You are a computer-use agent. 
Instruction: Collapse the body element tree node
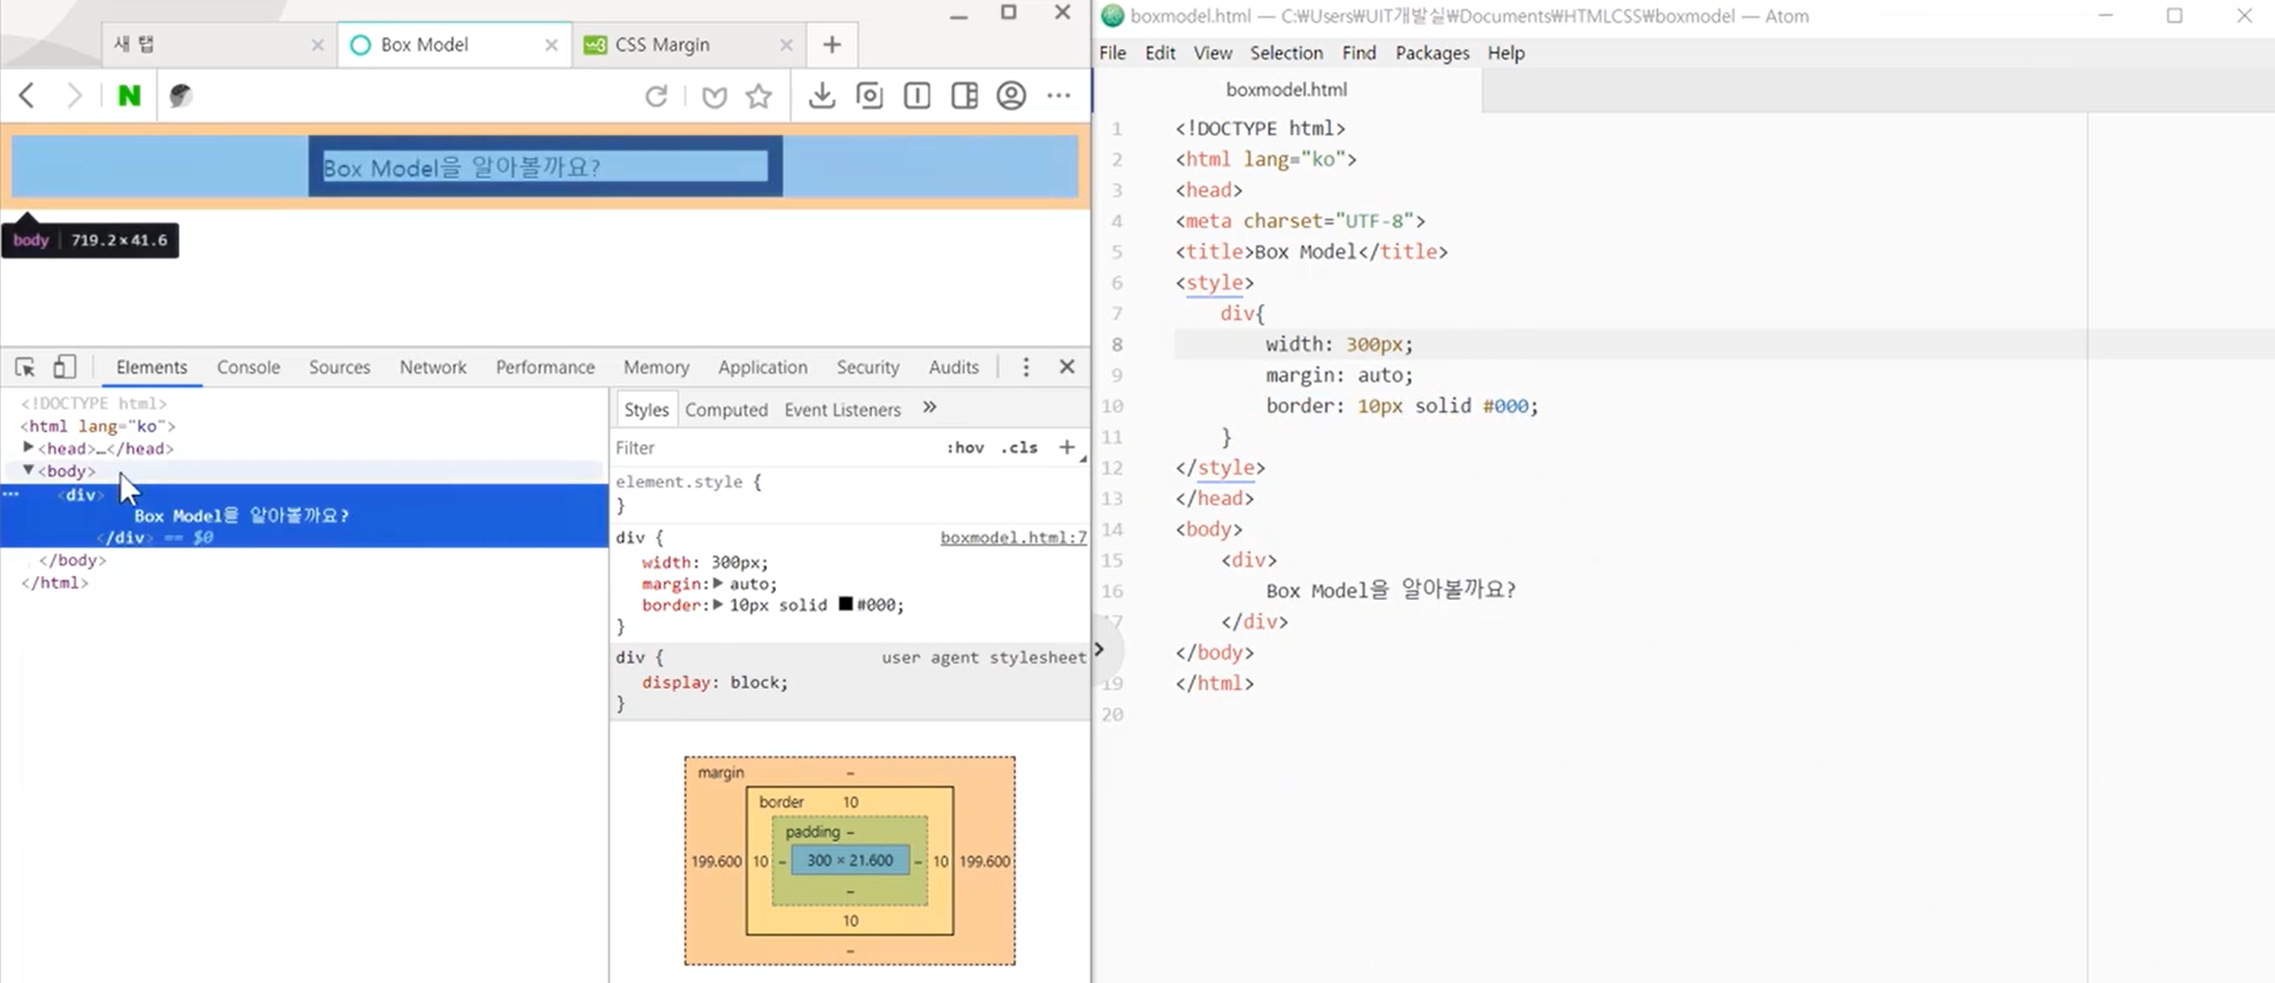28,470
